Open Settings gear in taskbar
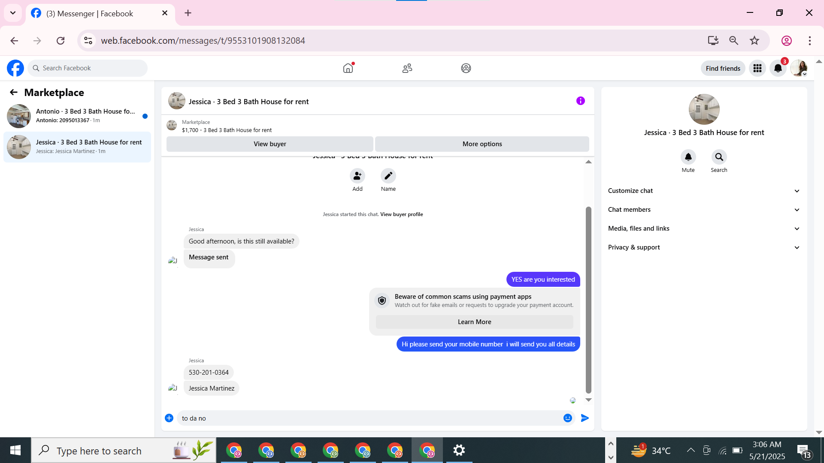Viewport: 824px width, 463px height. (x=459, y=450)
